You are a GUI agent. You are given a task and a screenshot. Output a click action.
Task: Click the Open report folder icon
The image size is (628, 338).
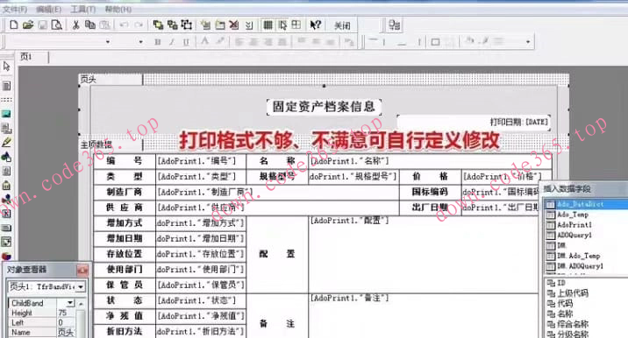tap(28, 25)
